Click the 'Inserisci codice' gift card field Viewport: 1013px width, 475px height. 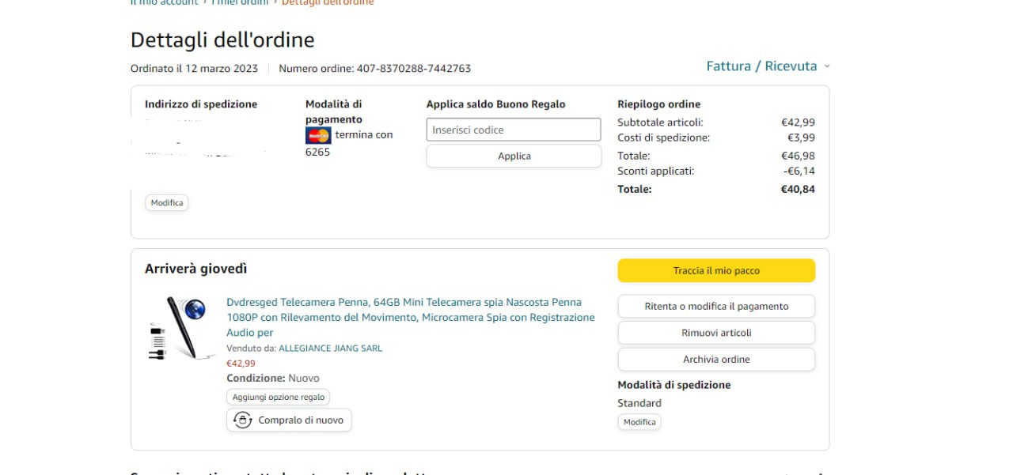pyautogui.click(x=514, y=130)
